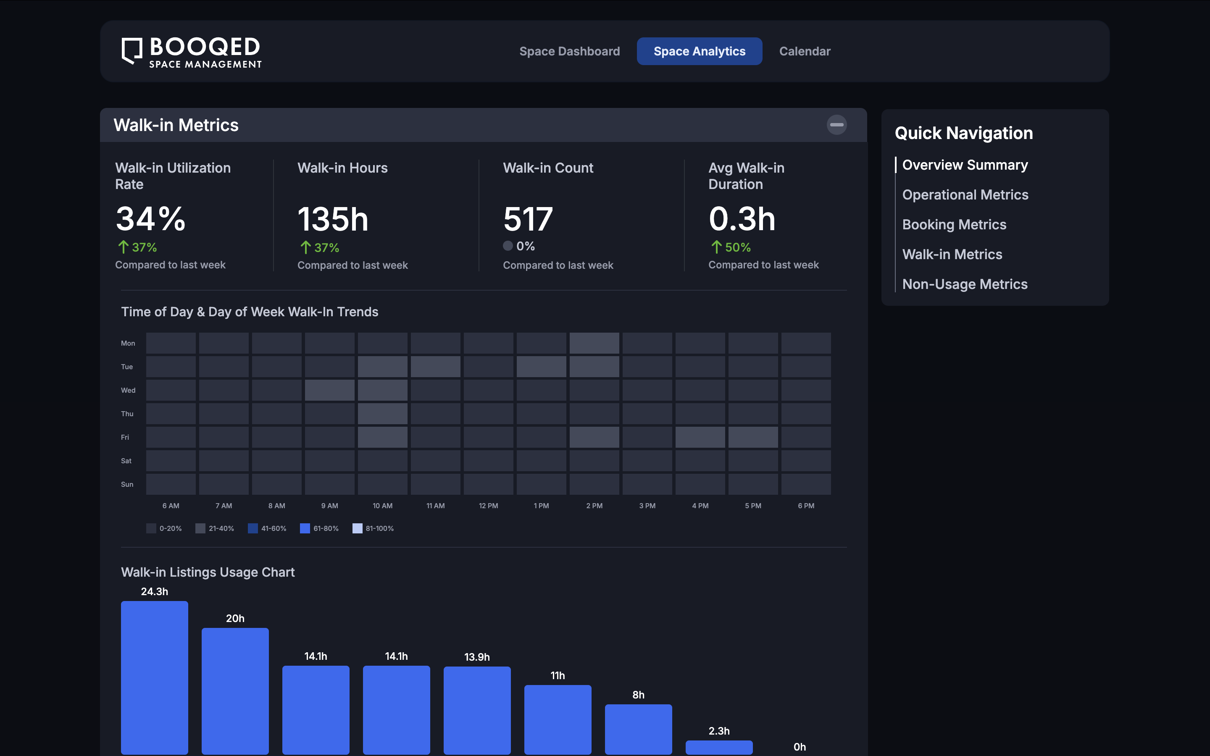This screenshot has height=756, width=1210.
Task: Click the upward arrow near 50% duration change
Action: (716, 247)
